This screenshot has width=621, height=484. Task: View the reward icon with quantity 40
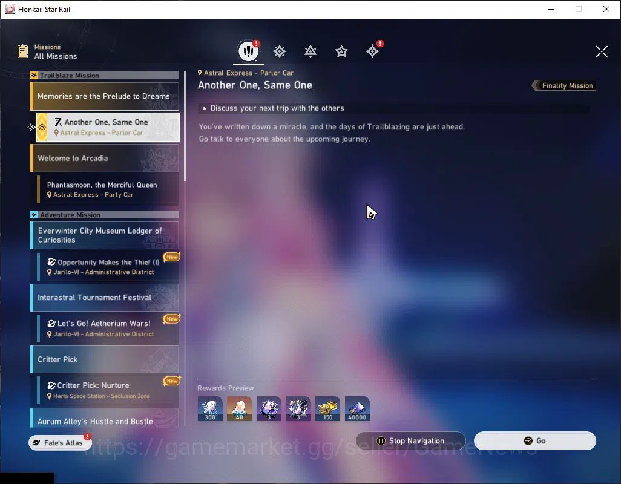[239, 408]
